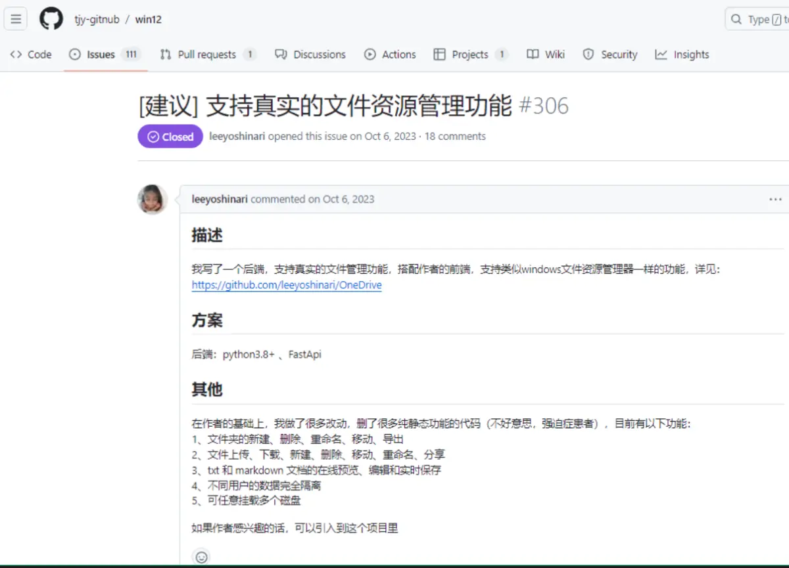Click the comment timestamp Oct 6, 2023

tap(348, 199)
